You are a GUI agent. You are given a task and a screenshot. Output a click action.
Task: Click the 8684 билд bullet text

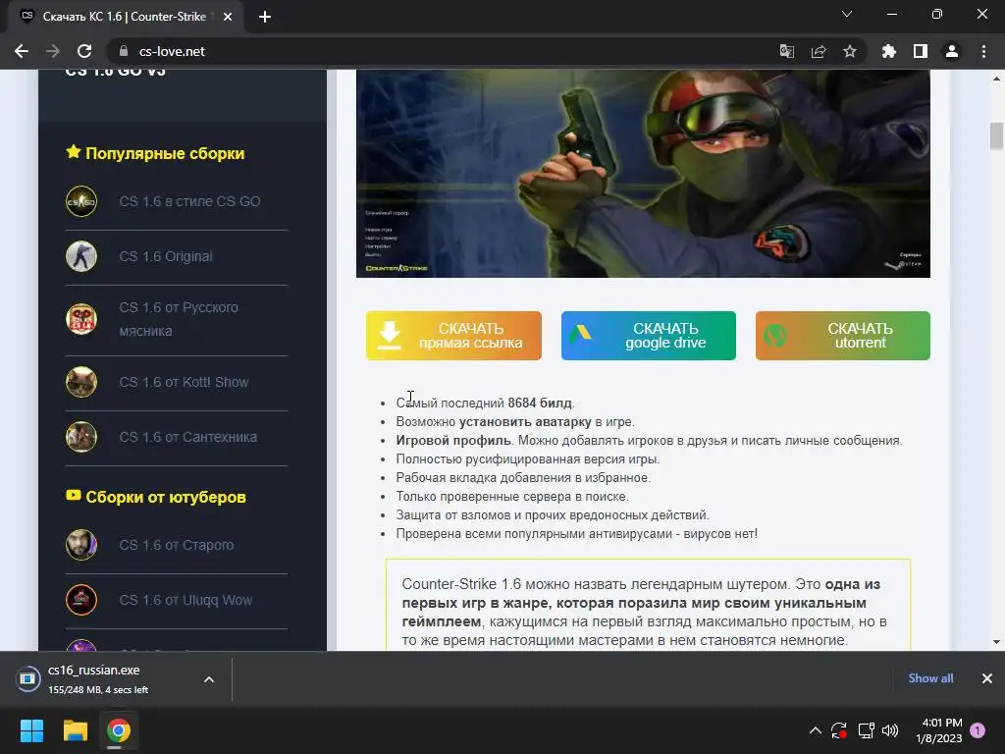540,404
